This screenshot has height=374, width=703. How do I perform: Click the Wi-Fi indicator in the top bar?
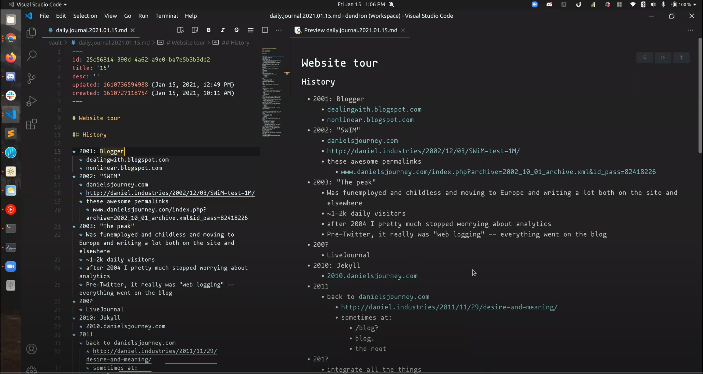[632, 4]
